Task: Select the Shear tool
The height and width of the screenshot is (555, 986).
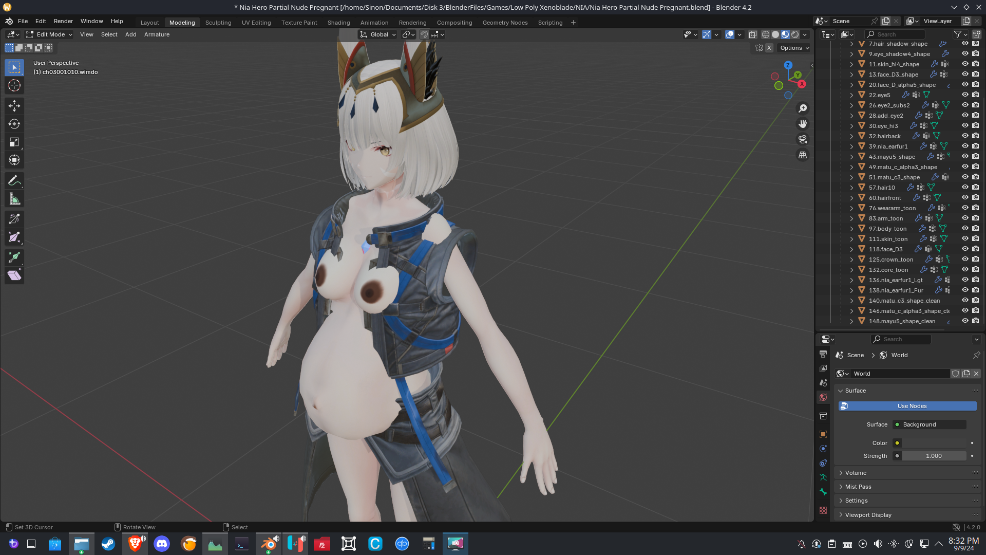Action: (14, 276)
